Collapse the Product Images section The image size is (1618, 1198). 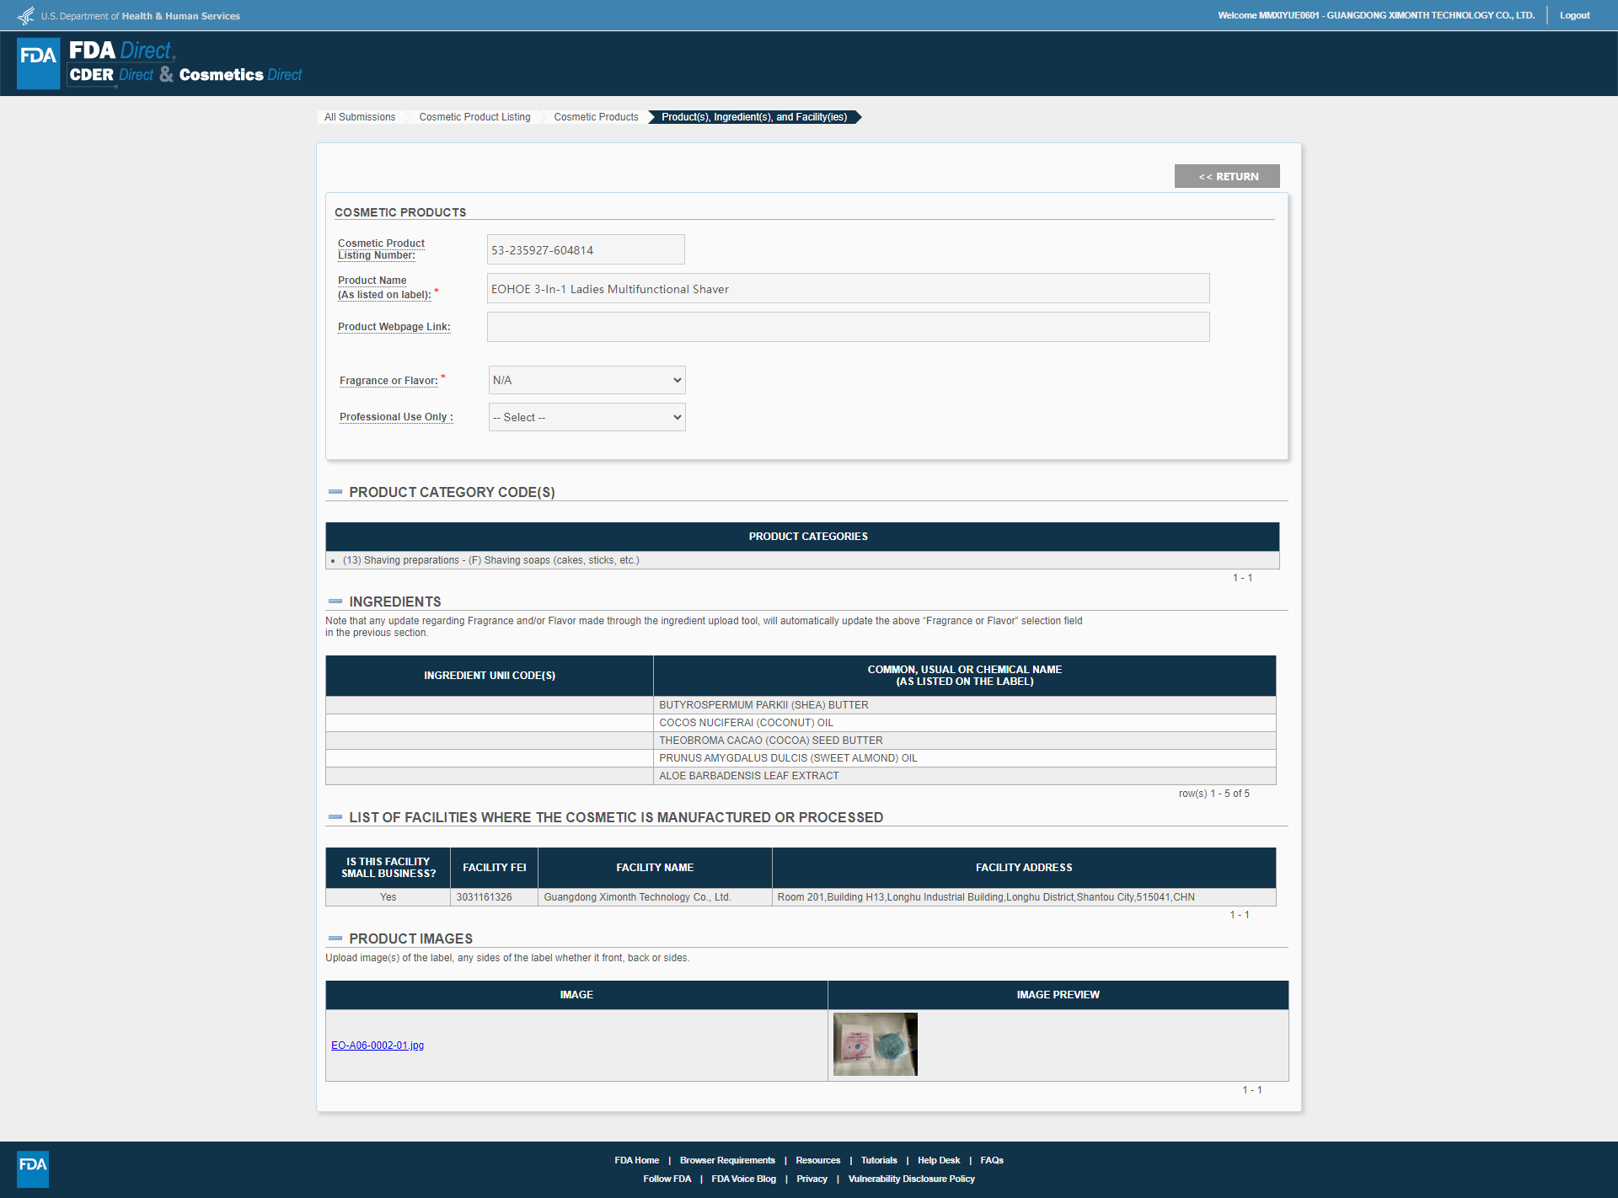click(335, 939)
